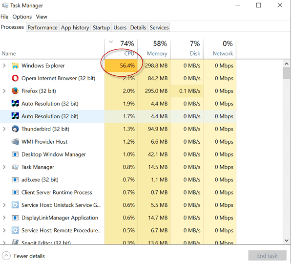Click the 14.5 MB memory cell
Image resolution: width=291 pixels, height=264 pixels.
154,167
